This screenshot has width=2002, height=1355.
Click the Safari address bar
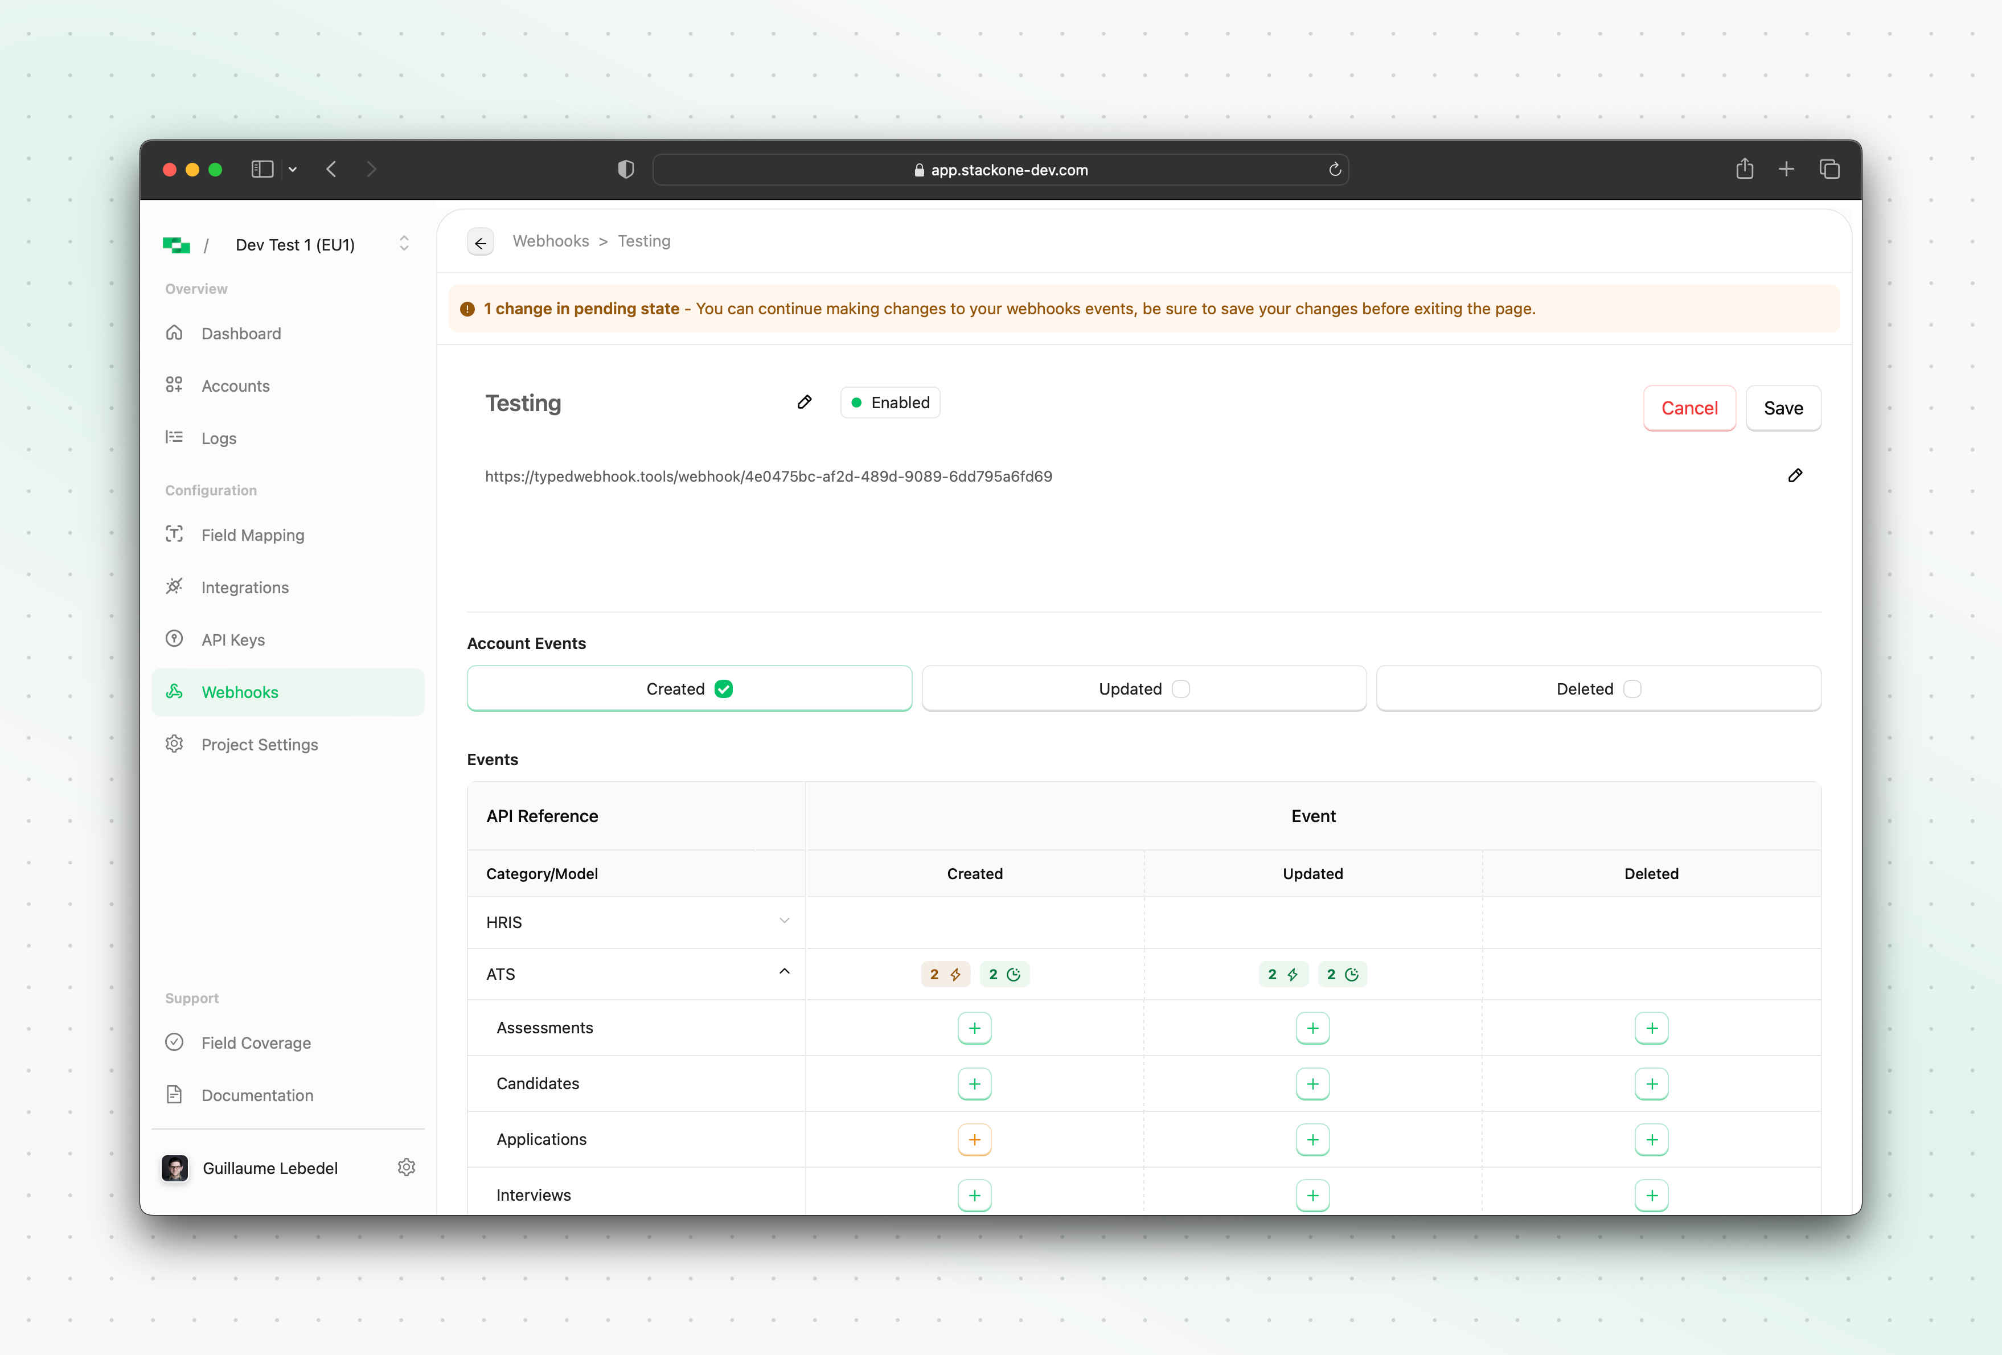[1000, 170]
